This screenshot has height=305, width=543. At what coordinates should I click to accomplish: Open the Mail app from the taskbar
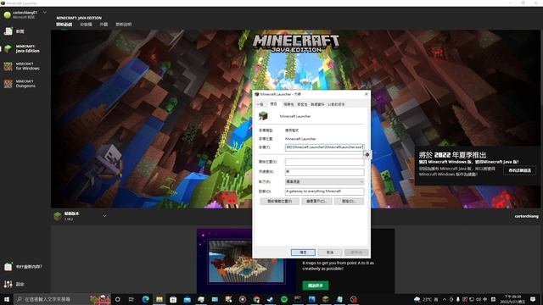click(x=187, y=299)
